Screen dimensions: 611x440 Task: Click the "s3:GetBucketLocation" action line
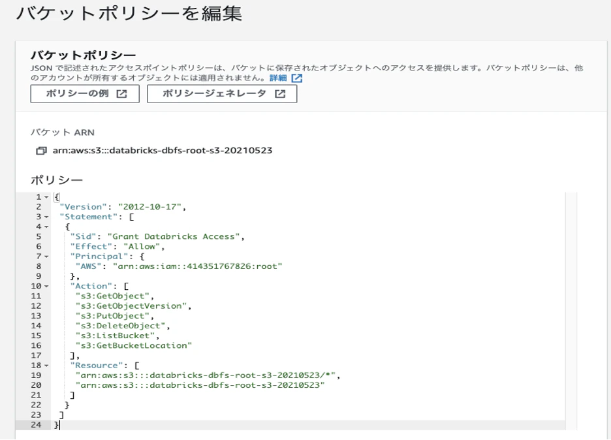point(134,346)
